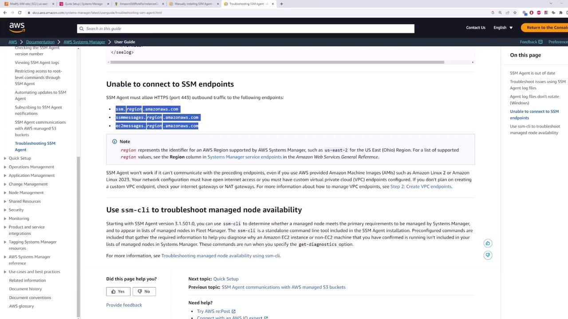Open Step 2: Create VPC endpoints link
Viewport: 568px width, 319px height.
tap(421, 187)
